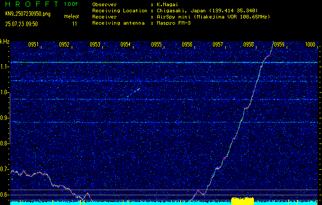The height and width of the screenshot is (205, 322).
Task: Click the 0953 time marker
Action: (x=95, y=45)
